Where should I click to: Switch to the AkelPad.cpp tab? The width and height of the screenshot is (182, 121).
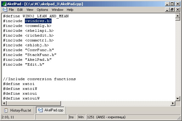(51, 110)
